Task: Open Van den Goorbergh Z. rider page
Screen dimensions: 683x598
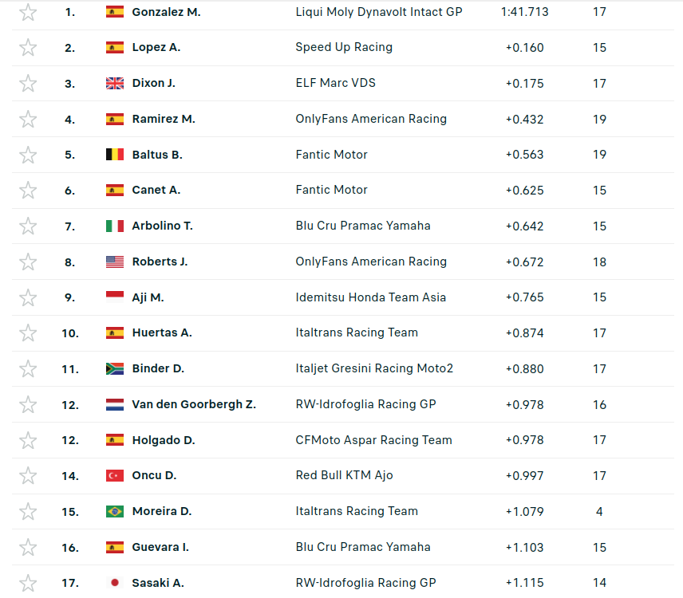Action: pyautogui.click(x=194, y=404)
